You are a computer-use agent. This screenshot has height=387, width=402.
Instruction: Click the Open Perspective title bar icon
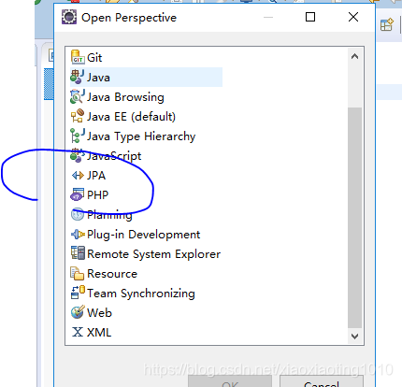pos(69,17)
